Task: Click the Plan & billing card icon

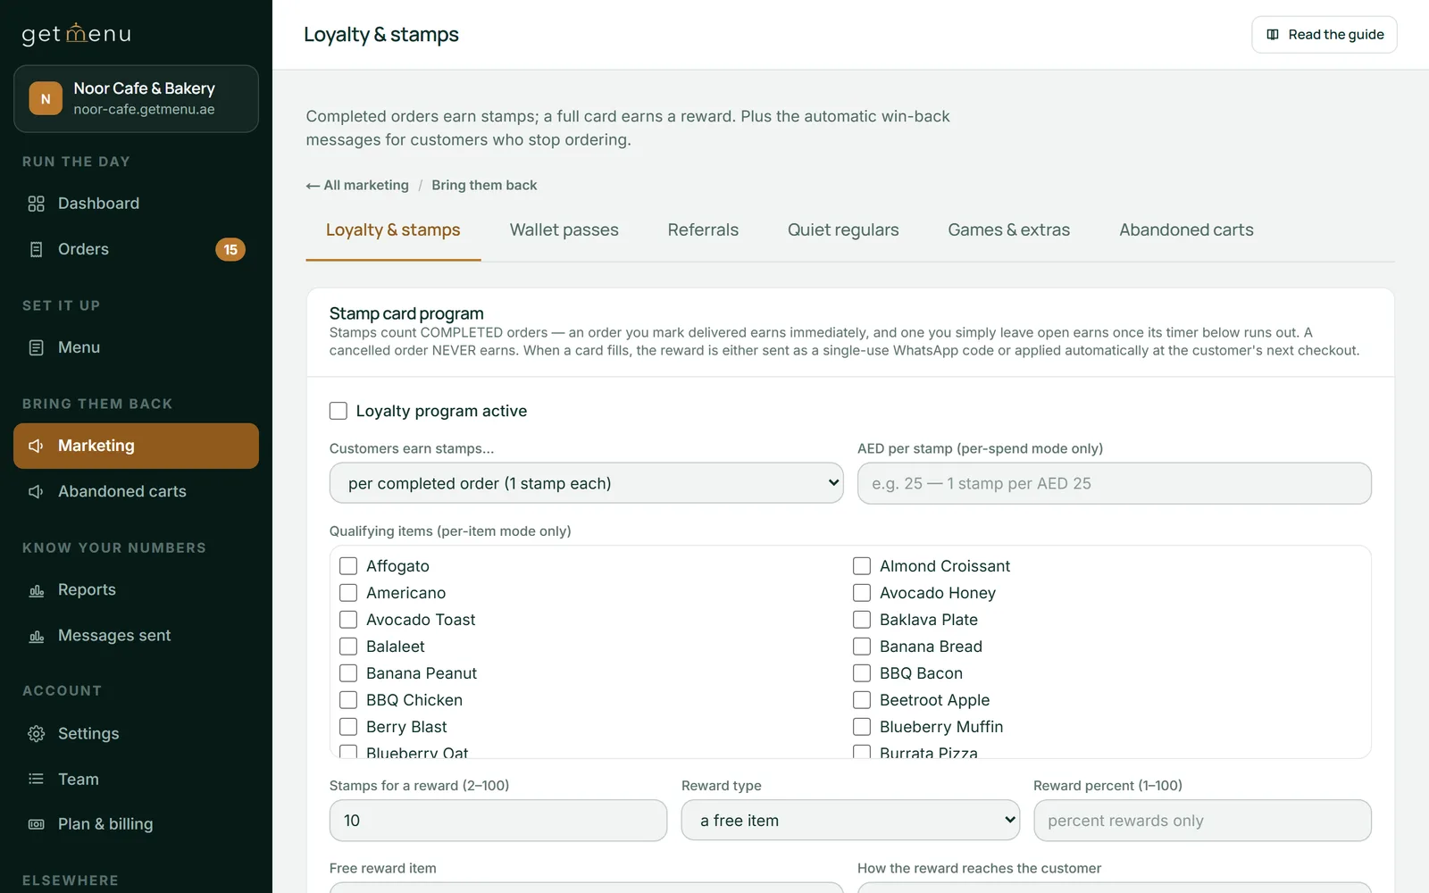Action: coord(36,824)
